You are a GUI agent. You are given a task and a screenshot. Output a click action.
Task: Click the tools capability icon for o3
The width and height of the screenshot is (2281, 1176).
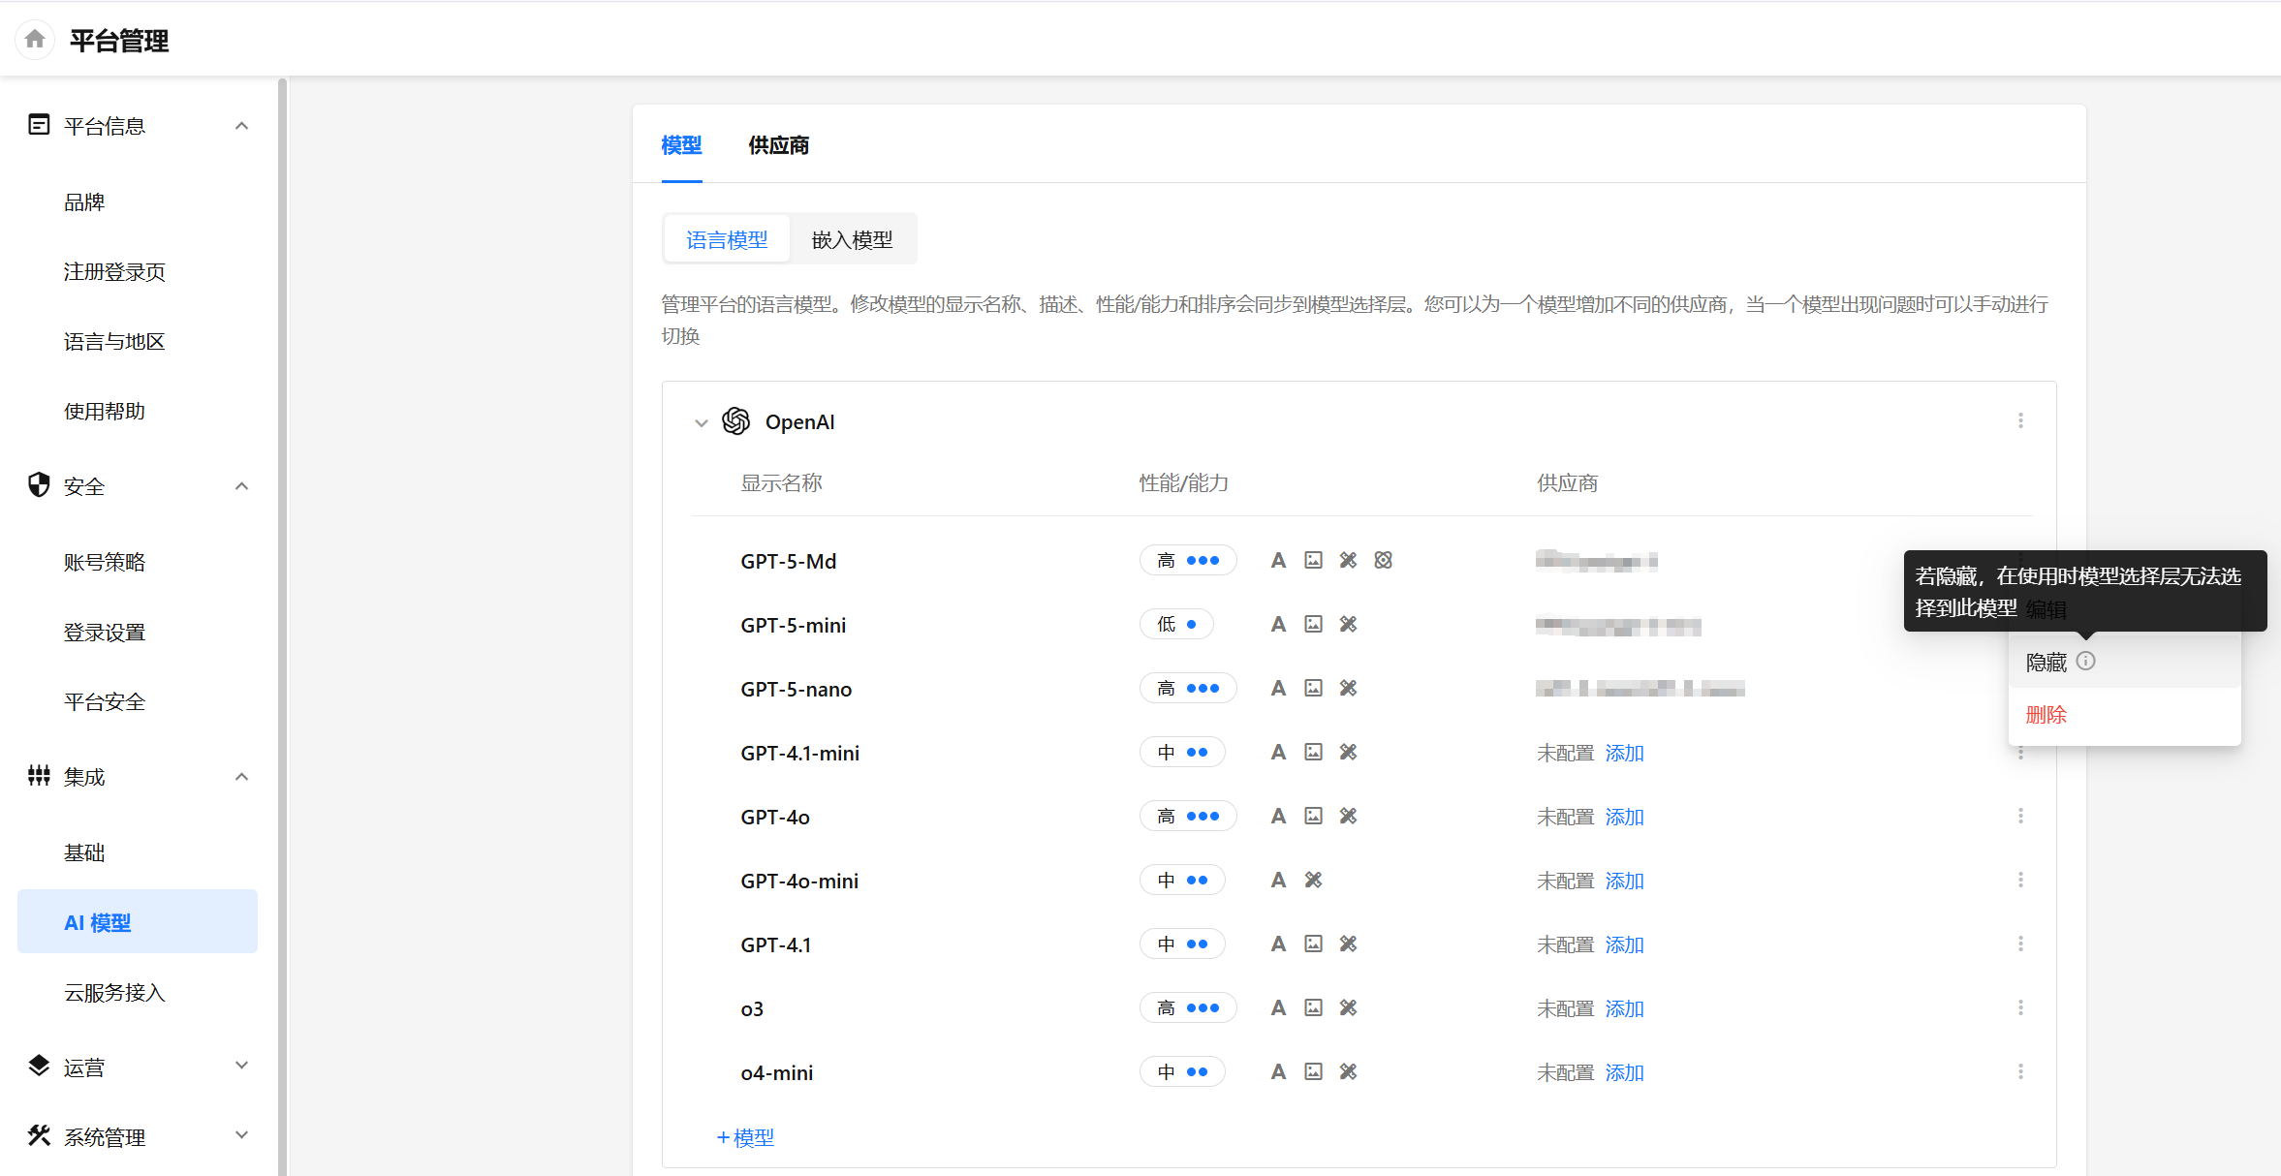[x=1348, y=1007]
